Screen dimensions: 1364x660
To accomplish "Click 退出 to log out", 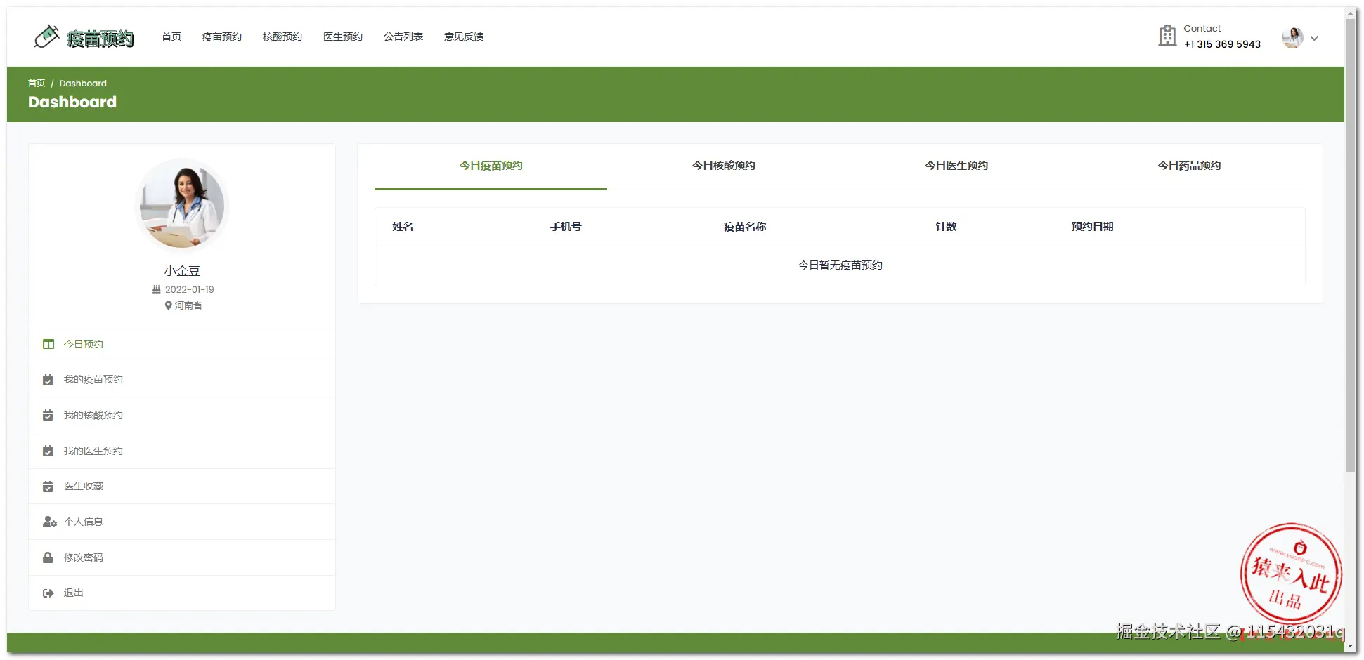I will (182, 593).
